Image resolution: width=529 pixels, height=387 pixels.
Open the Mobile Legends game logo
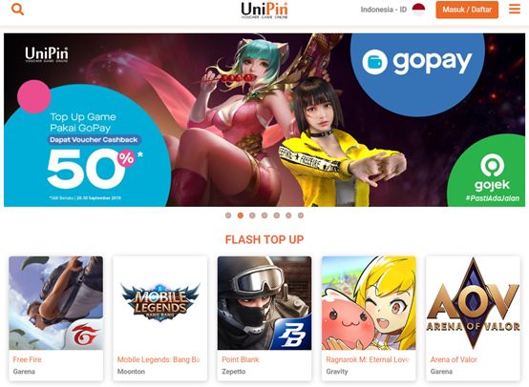pos(160,303)
